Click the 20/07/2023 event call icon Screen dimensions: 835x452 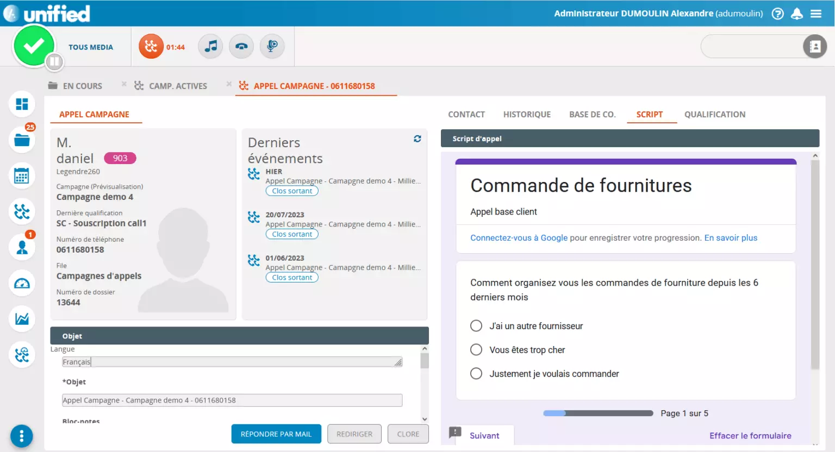[254, 217]
